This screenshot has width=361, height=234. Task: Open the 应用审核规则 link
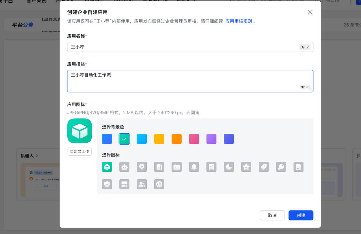(239, 21)
